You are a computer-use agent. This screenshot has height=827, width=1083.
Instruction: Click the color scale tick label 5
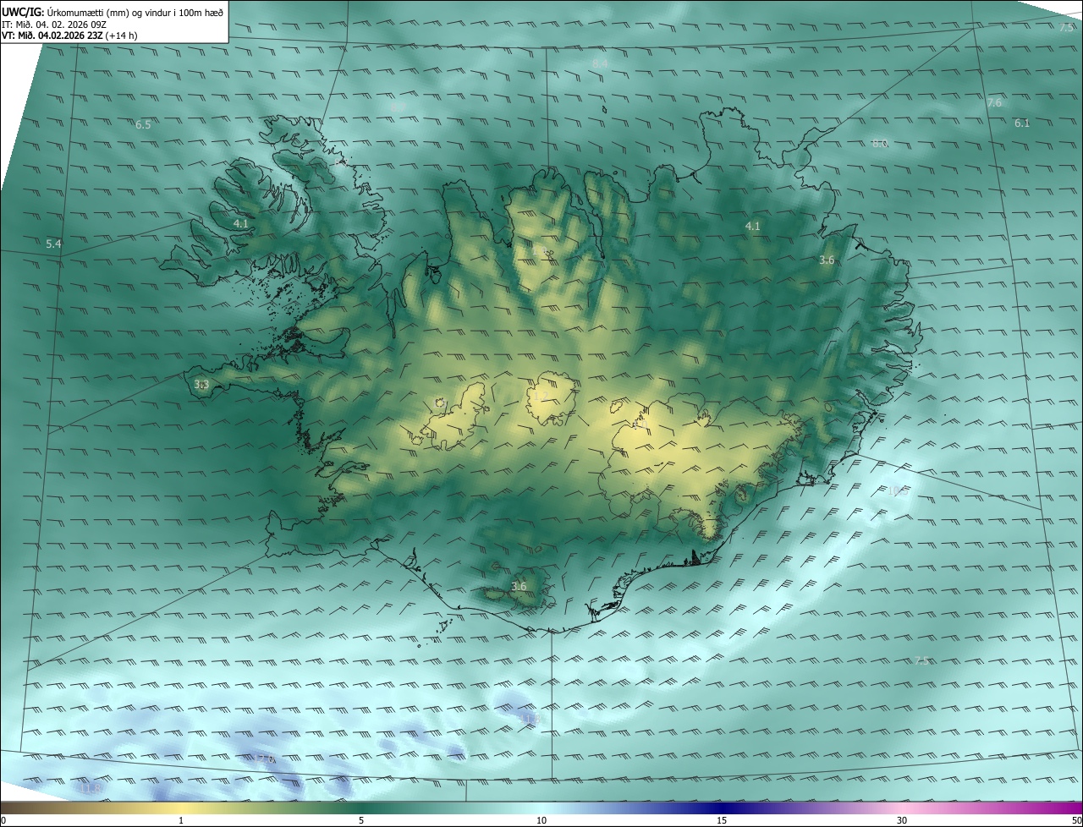point(361,820)
